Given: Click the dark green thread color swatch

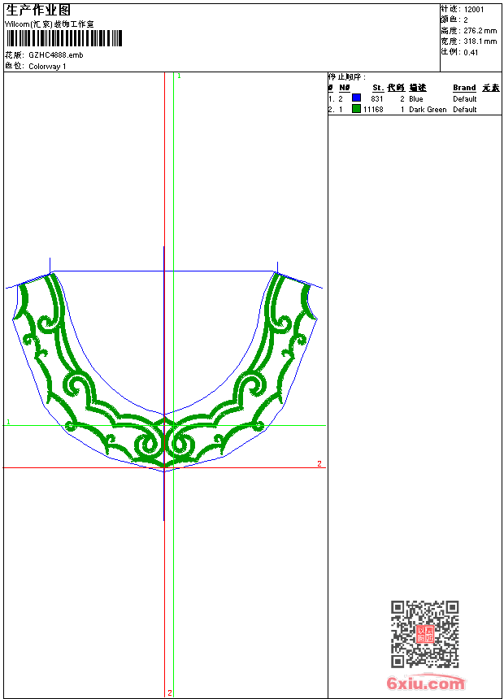Looking at the screenshot, I should coord(356,109).
